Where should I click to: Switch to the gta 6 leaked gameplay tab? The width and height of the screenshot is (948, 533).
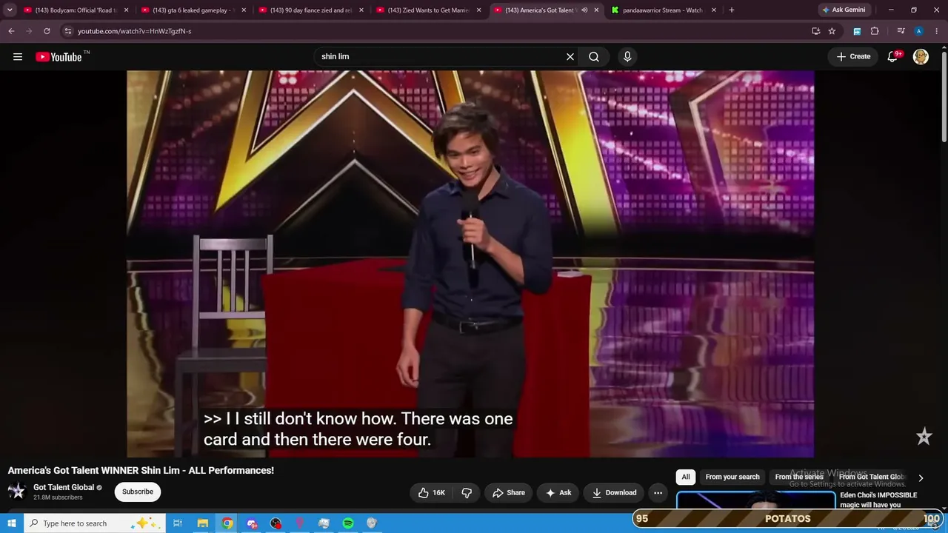[x=193, y=10]
